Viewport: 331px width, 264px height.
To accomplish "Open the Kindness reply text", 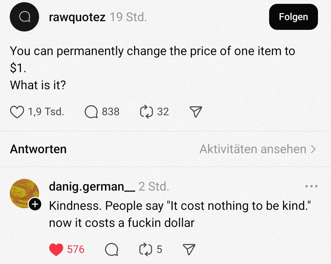I will [x=179, y=214].
